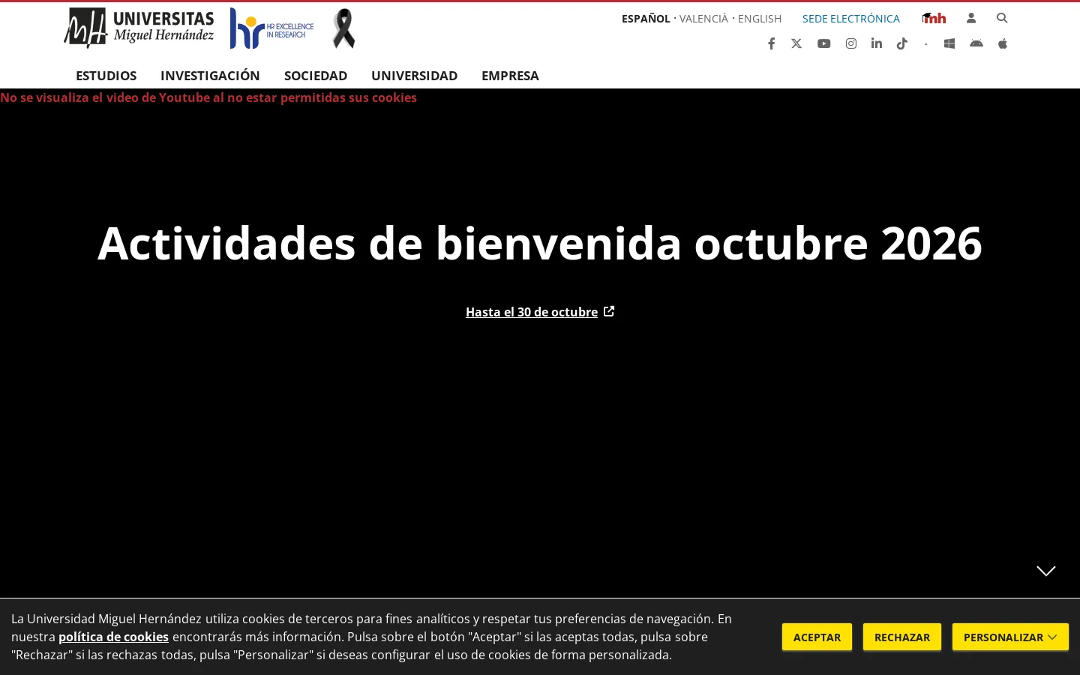The image size is (1080, 675).
Task: Switch language to English
Action: (x=760, y=19)
